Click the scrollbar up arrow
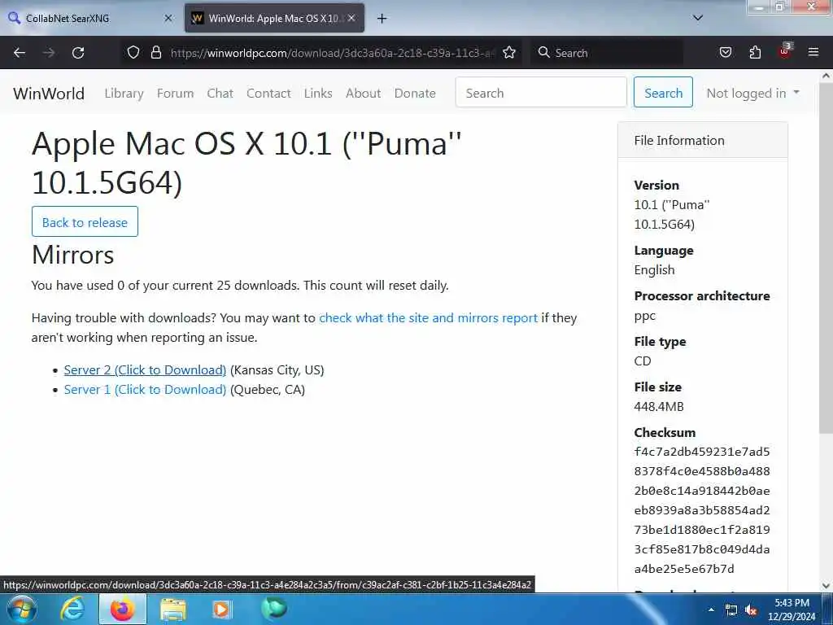The width and height of the screenshot is (833, 625). [826, 76]
